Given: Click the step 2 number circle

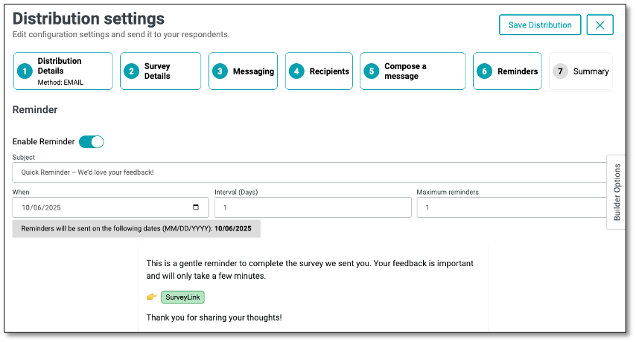Looking at the screenshot, I should 132,71.
